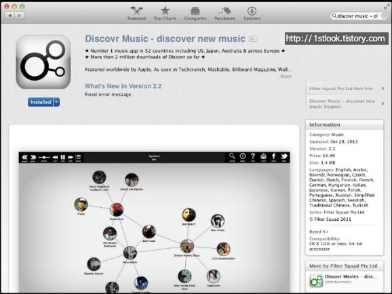Click next track in the preview toolbar
This screenshot has width=392, height=294.
coord(71,157)
